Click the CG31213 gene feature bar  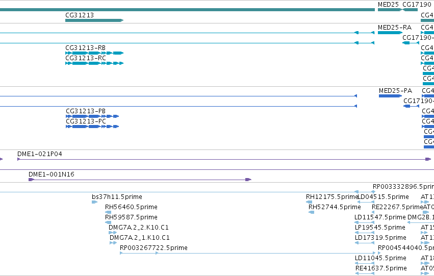tap(94, 20)
